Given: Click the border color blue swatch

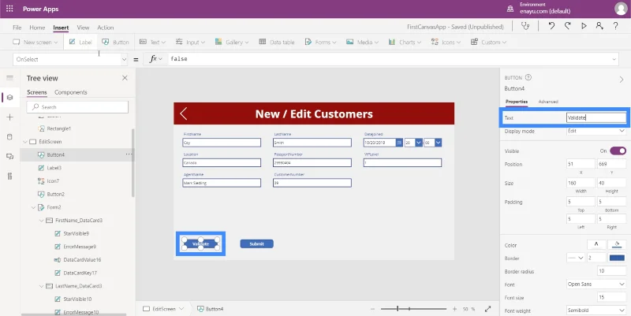Looking at the screenshot, I should tap(618, 258).
